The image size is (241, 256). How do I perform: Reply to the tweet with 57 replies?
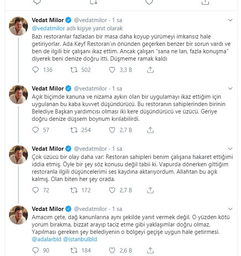pos(36,130)
